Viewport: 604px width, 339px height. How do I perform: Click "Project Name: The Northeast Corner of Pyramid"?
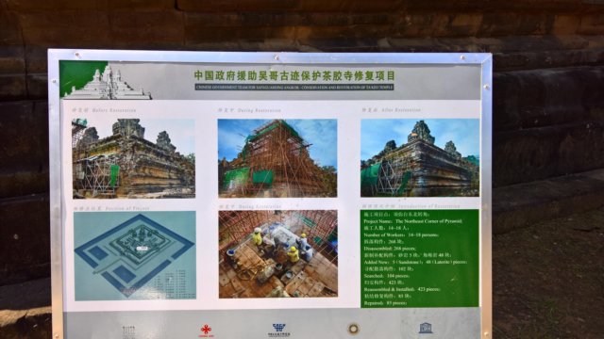coord(413,221)
